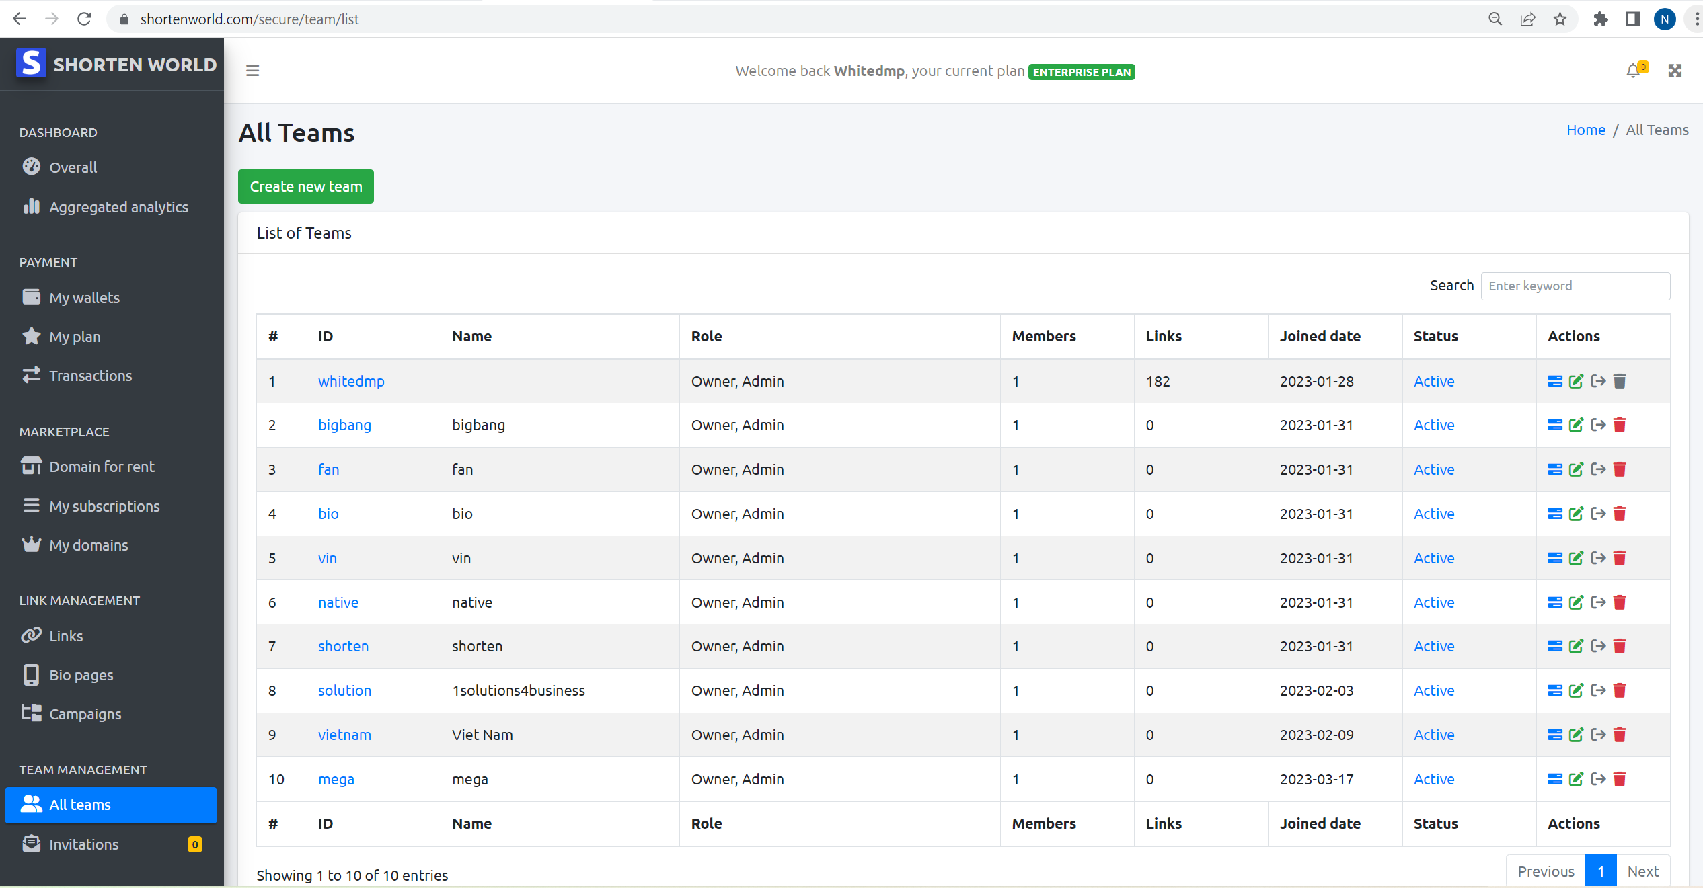This screenshot has height=888, width=1703.
Task: Toggle the sidebar hamburger menu
Action: [x=252, y=71]
